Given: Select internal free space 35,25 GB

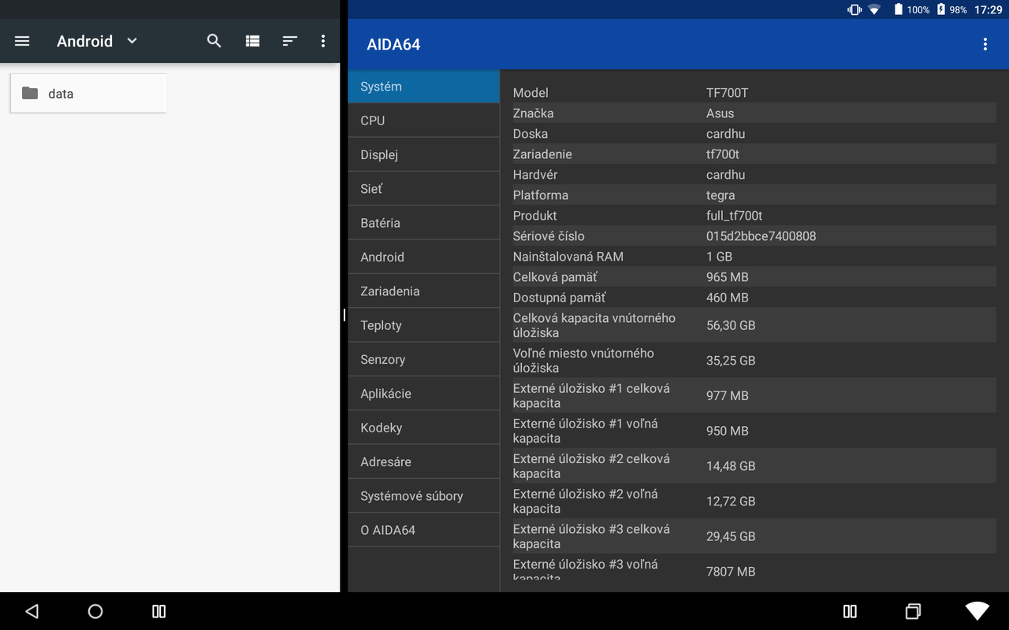Looking at the screenshot, I should tap(731, 361).
